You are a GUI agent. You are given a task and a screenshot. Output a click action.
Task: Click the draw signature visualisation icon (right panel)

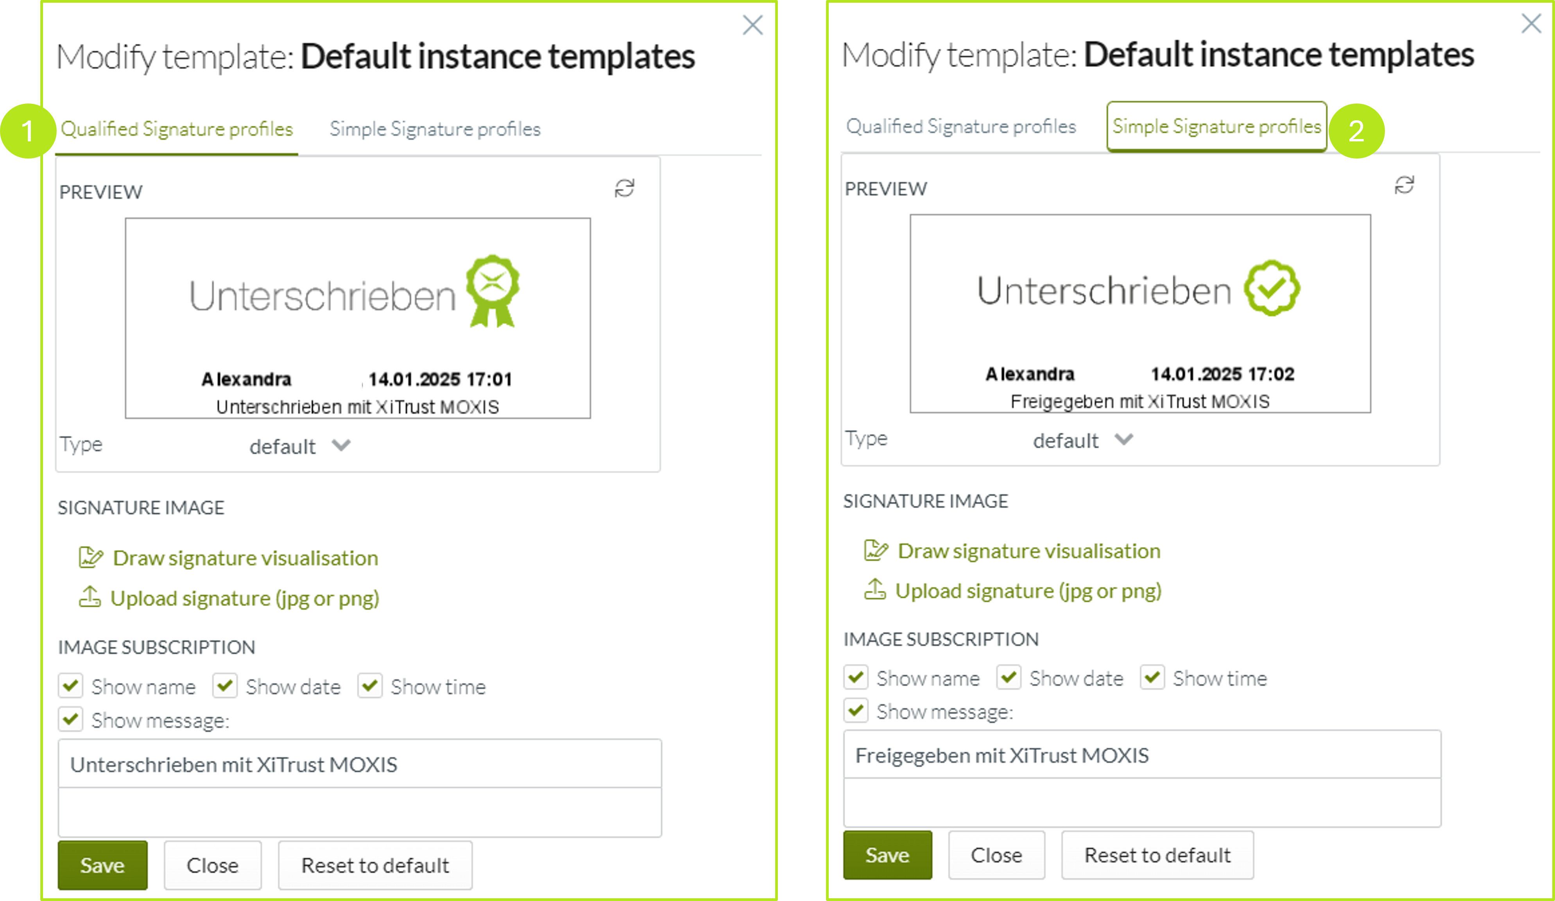874,550
